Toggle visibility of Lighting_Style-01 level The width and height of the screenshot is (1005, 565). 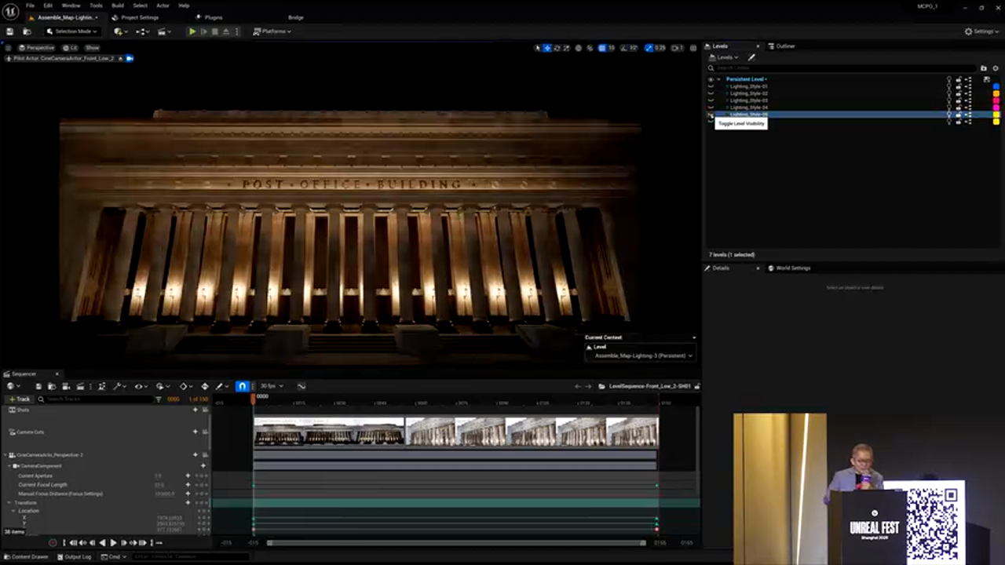click(x=711, y=86)
